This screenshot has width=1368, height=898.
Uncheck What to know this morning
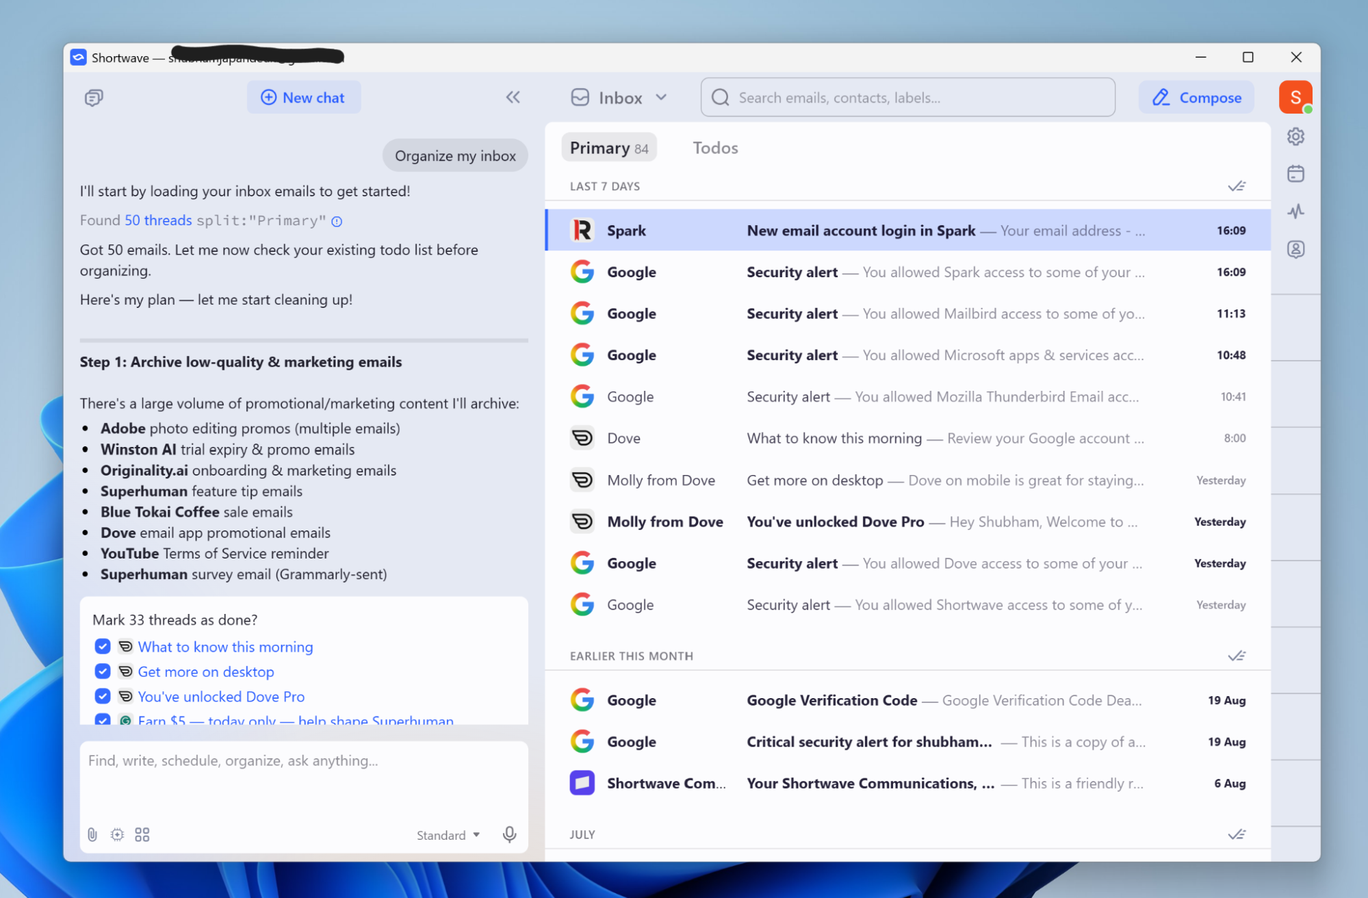click(x=103, y=647)
